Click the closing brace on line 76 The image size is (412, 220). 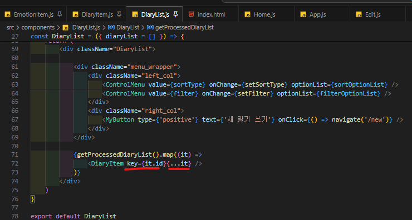coord(32,199)
